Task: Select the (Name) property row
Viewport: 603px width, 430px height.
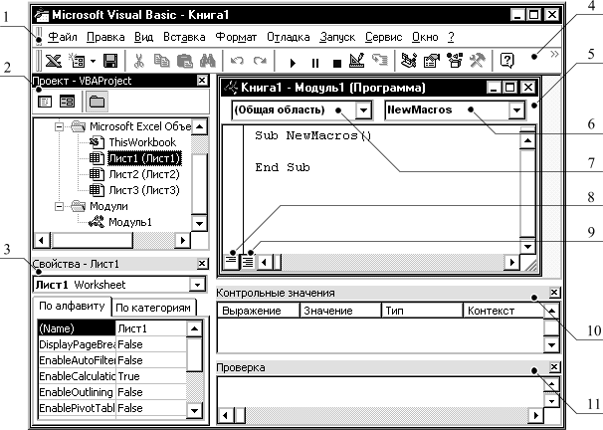Action: click(112, 328)
